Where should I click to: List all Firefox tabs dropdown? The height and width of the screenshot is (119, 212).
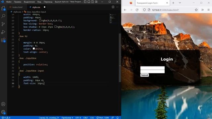[x=180, y=3]
